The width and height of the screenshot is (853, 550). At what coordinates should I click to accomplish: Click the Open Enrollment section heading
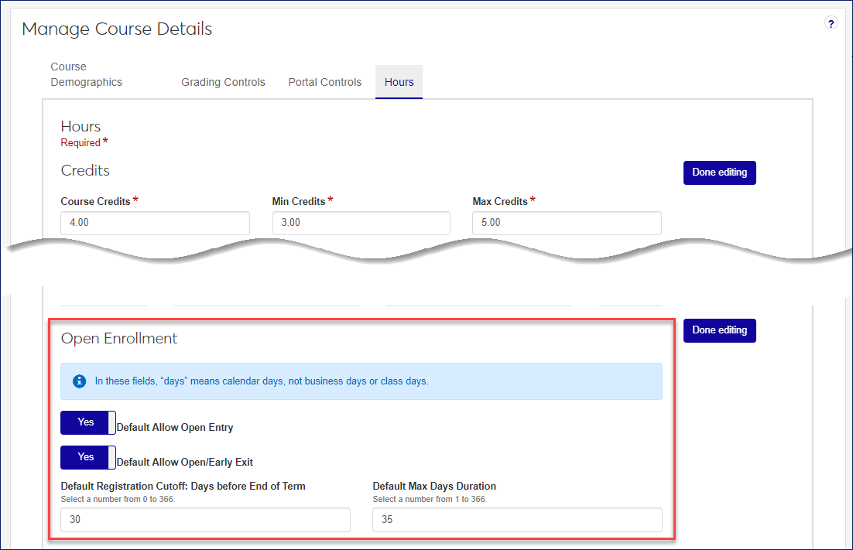[x=119, y=339]
